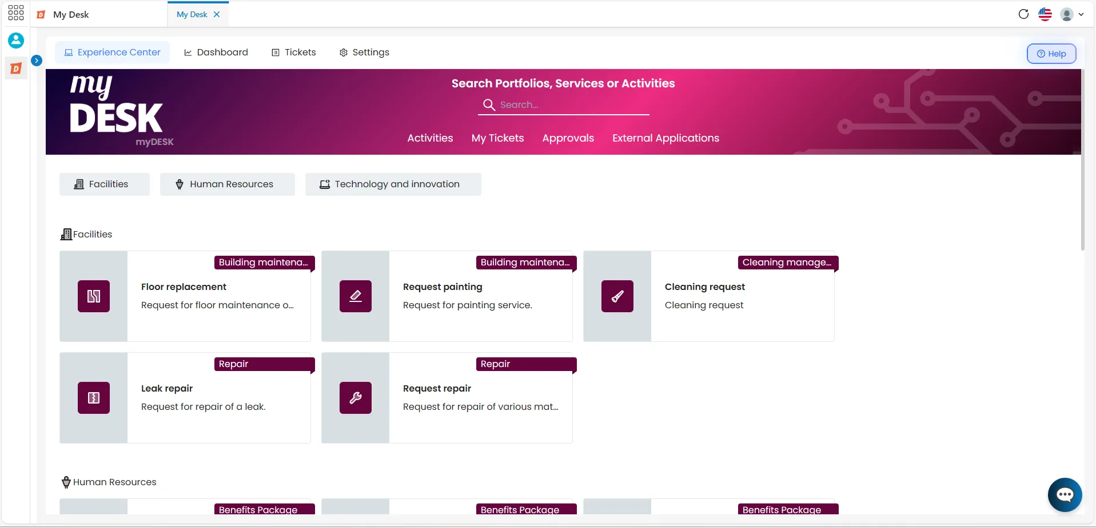The image size is (1096, 528).
Task: Open Approvals in the banner
Action: click(568, 138)
